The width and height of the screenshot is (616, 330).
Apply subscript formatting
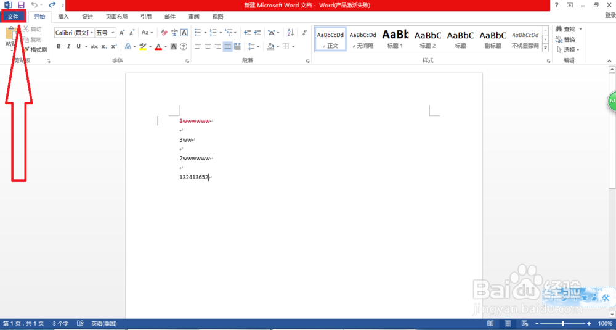(x=104, y=46)
